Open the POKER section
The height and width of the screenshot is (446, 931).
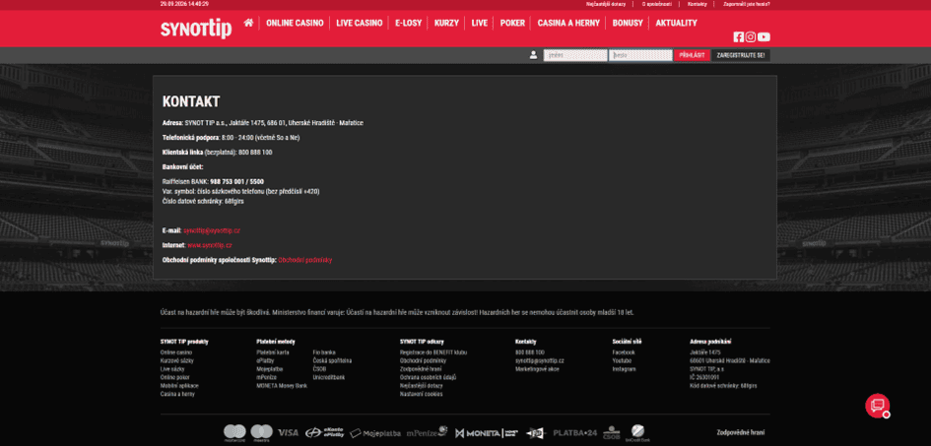(512, 23)
